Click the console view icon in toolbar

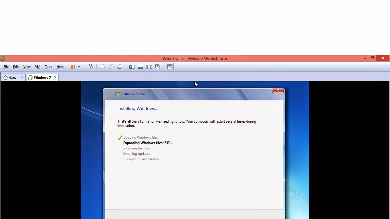click(x=170, y=67)
